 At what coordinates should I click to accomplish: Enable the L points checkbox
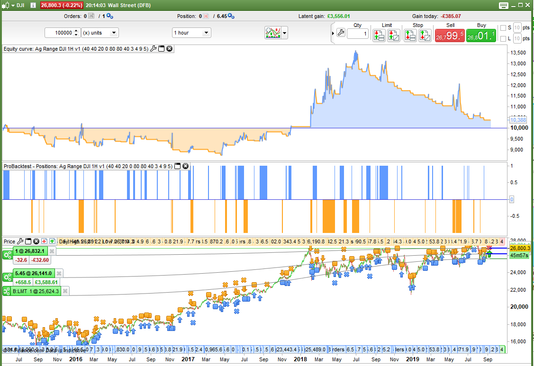pos(503,38)
